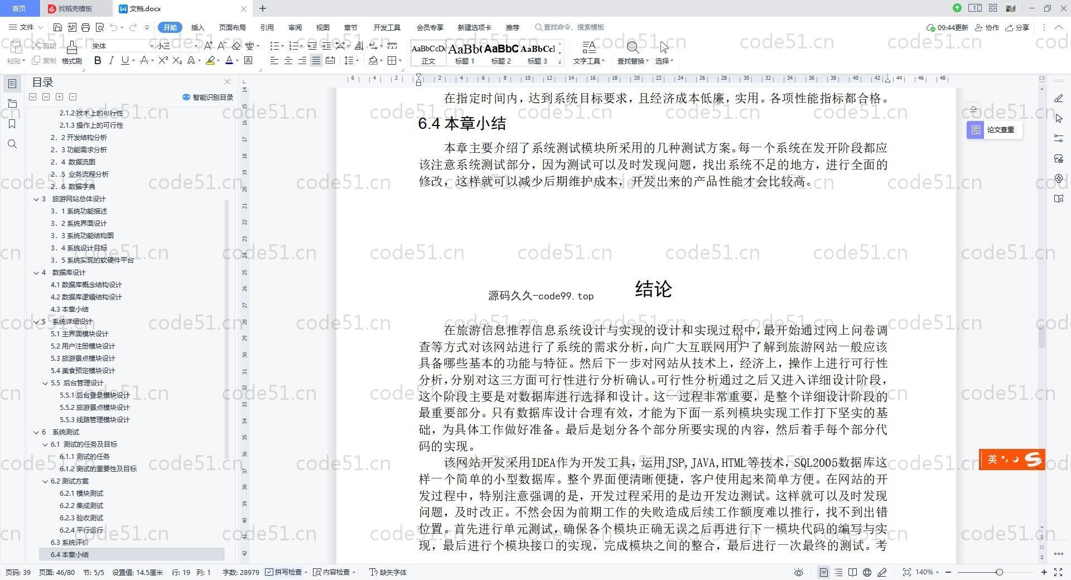
Task: Switch to outline view in status bar
Action: pos(838,572)
